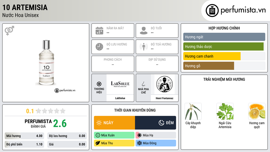Click the Hợp Hương Chính heading
This screenshot has height=152, width=270.
click(x=224, y=28)
